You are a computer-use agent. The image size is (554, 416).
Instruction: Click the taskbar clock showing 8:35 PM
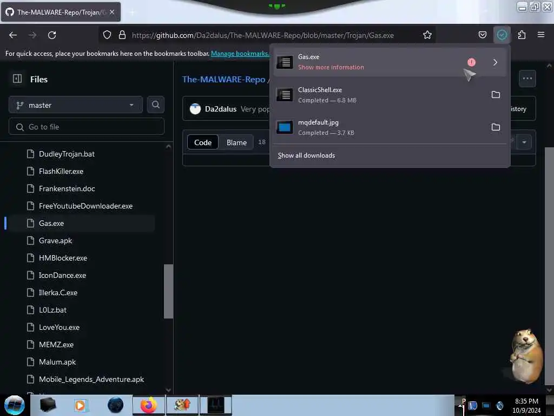click(x=526, y=406)
